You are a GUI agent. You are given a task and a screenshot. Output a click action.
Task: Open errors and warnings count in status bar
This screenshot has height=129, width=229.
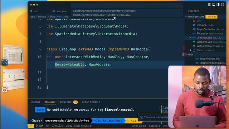[x=57, y=126]
